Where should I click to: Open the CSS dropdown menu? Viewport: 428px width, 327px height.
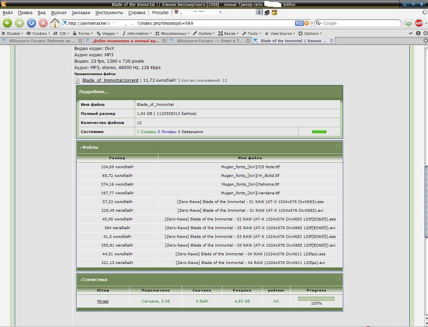coord(61,34)
